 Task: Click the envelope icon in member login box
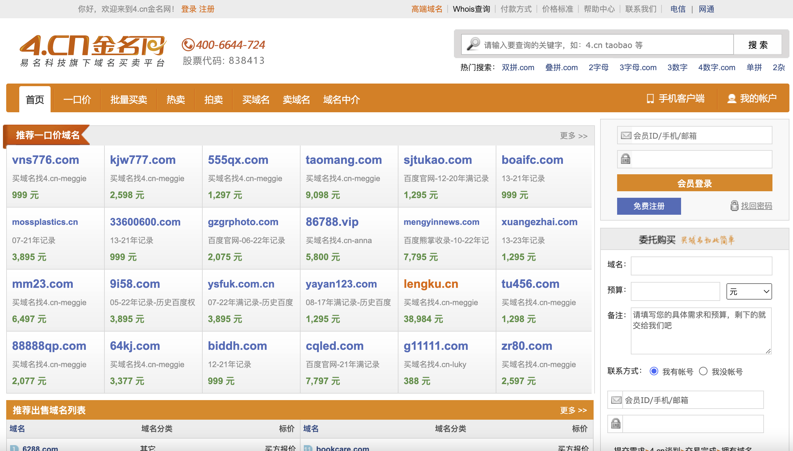pos(625,135)
